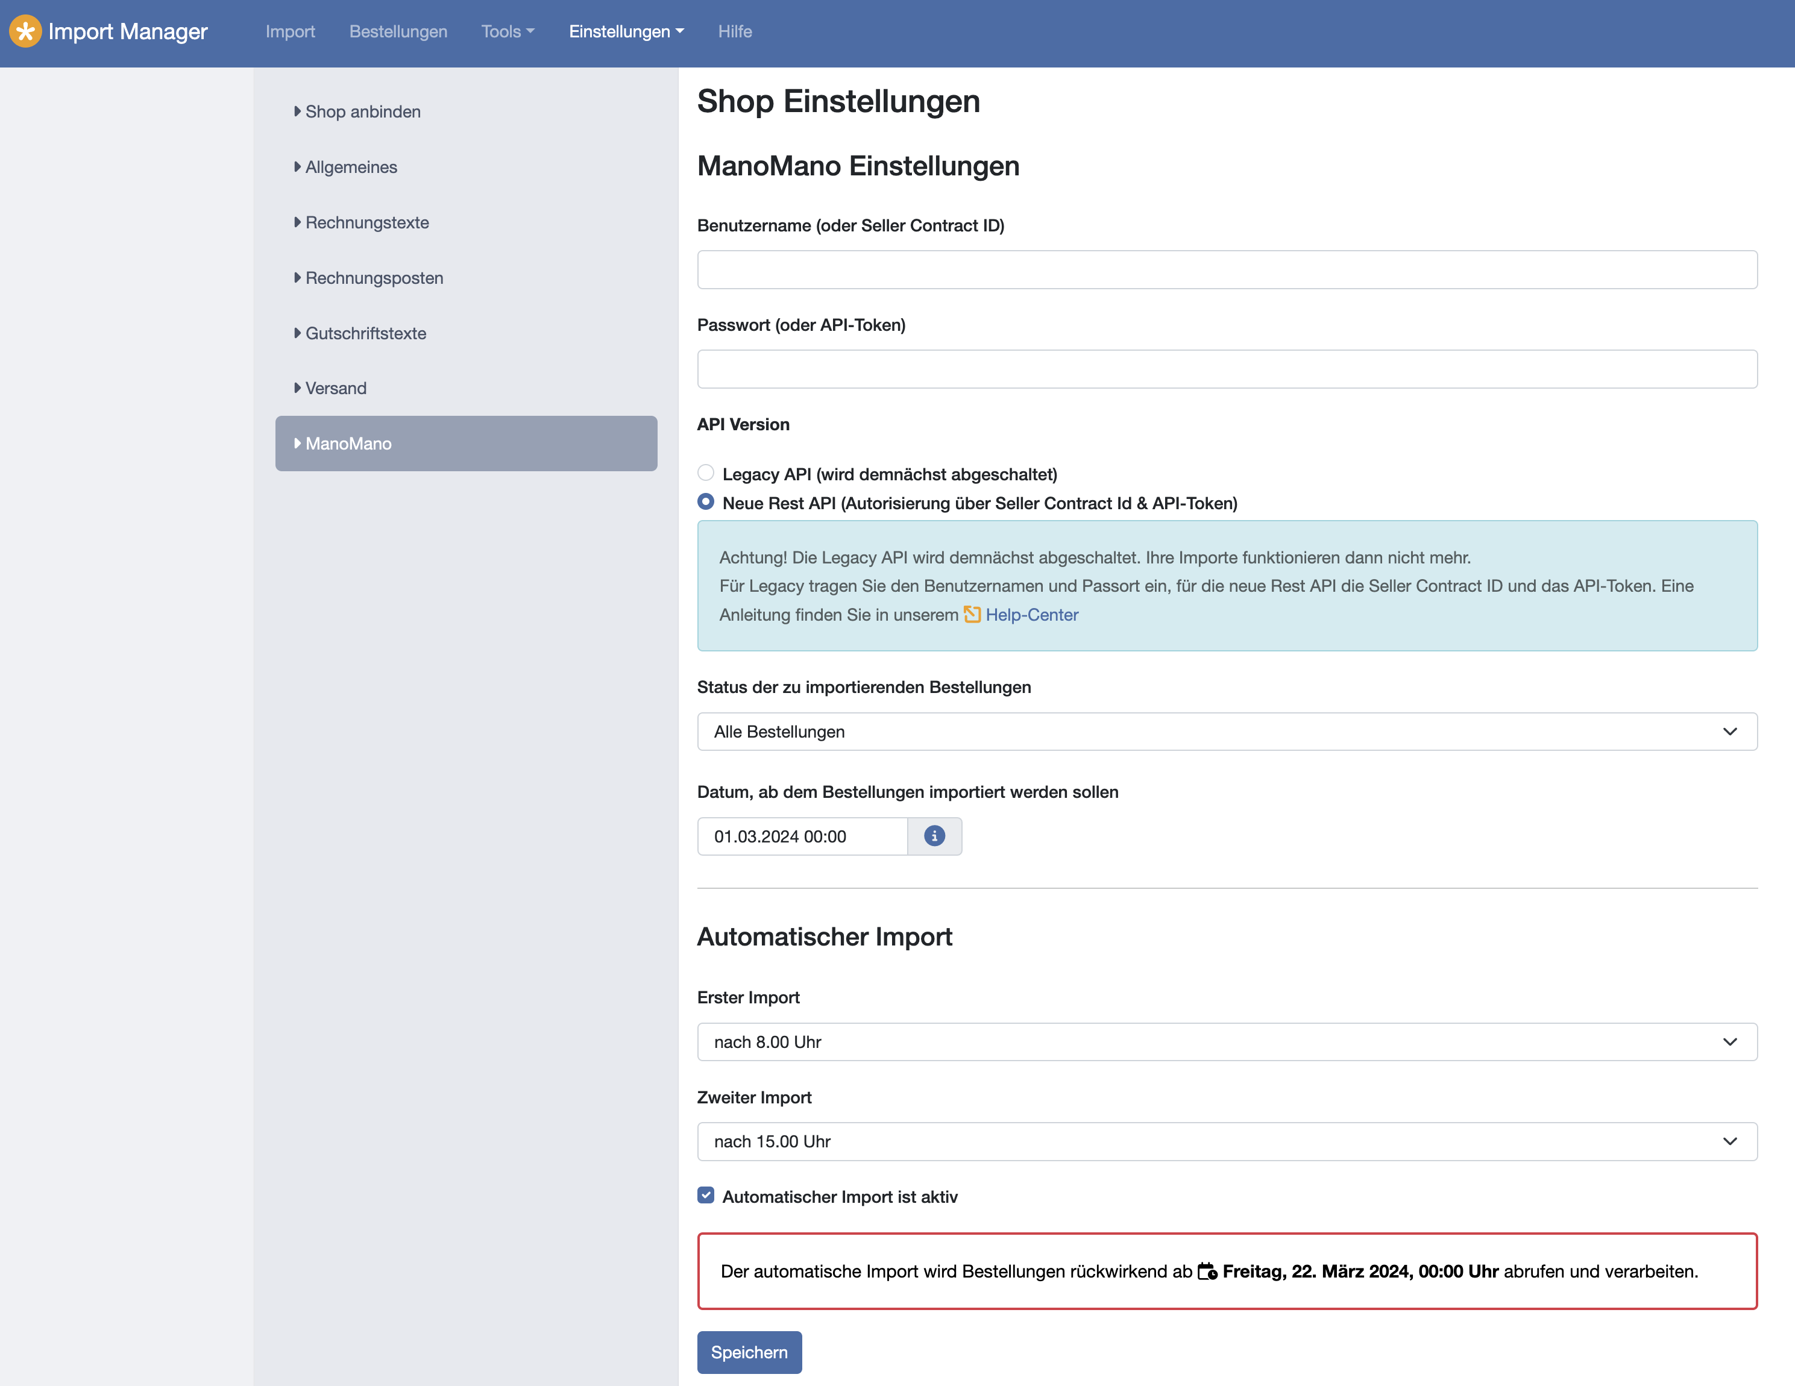
Task: Focus the Passwort or API-Token field
Action: click(x=1227, y=369)
